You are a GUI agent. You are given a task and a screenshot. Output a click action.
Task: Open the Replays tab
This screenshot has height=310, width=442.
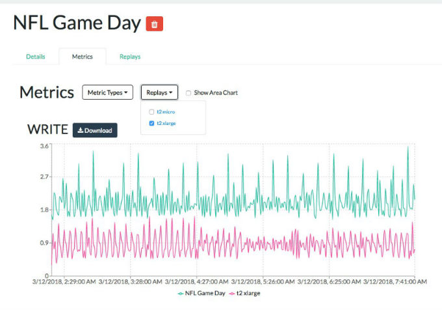click(x=130, y=57)
